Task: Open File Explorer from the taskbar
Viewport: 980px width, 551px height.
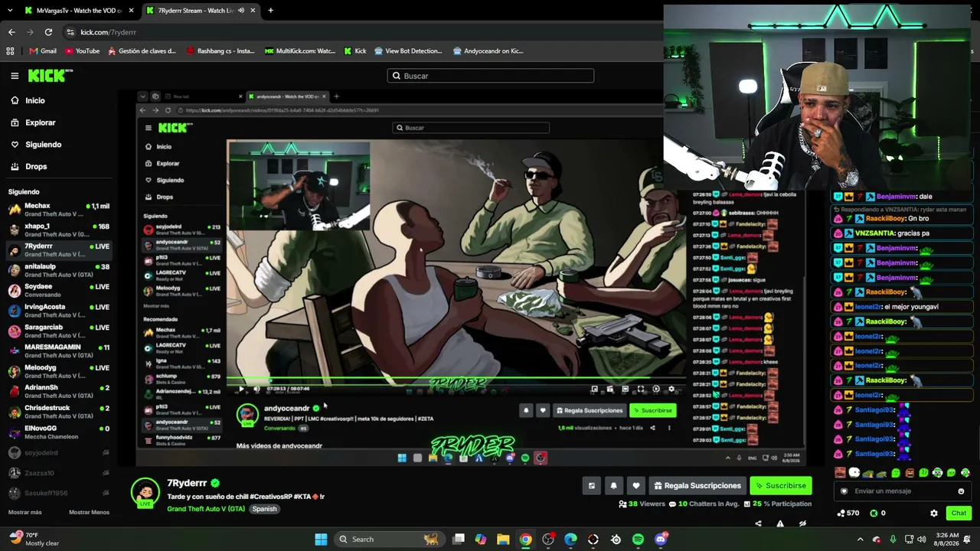Action: (503, 540)
